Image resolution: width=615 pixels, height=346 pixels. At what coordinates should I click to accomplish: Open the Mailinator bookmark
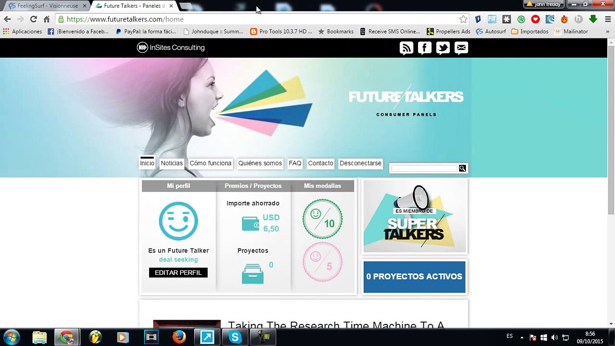(x=571, y=32)
